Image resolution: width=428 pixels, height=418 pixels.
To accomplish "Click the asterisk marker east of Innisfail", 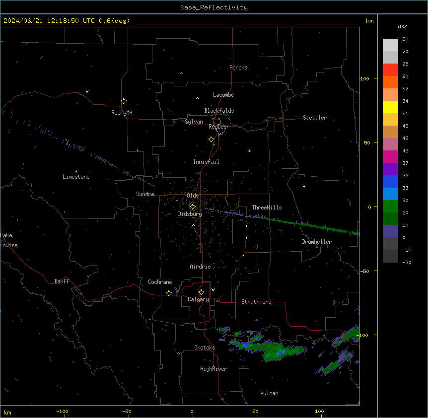I will click(249, 151).
